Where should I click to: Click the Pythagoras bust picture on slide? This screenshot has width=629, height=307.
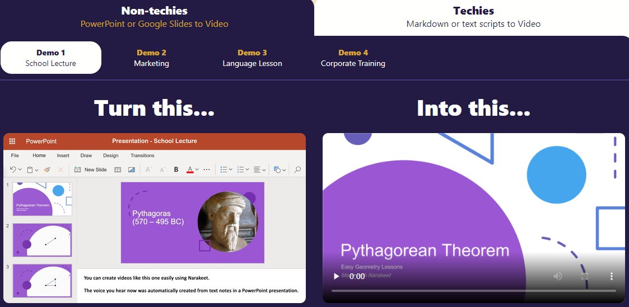pos(228,221)
